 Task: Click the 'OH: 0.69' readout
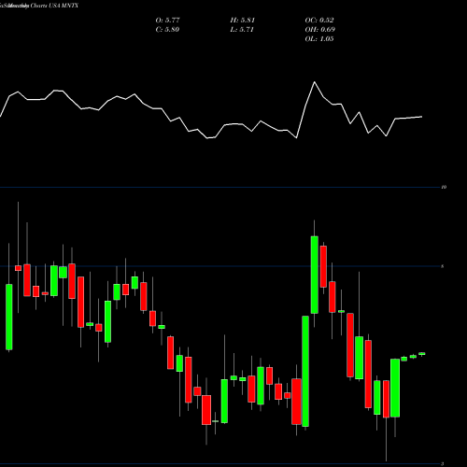point(320,30)
